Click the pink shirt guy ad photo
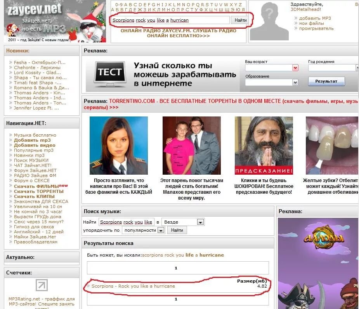This screenshot has width=359, height=309. (192, 146)
